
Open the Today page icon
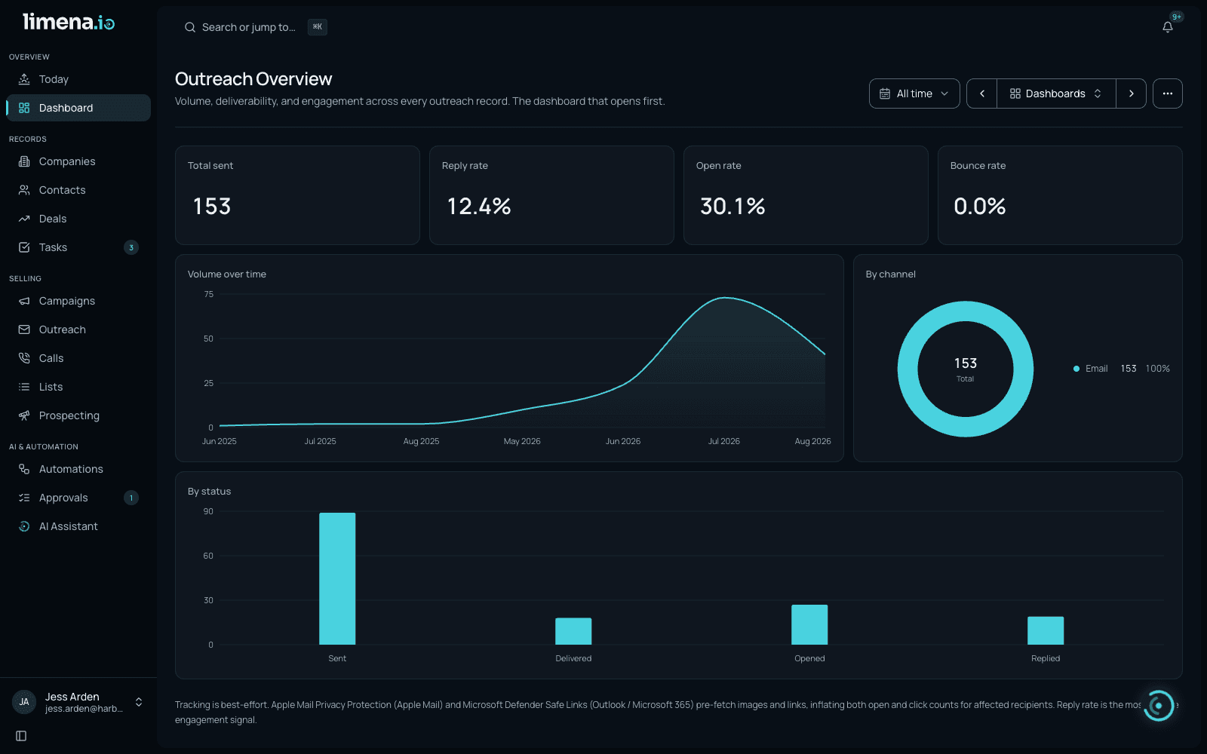(x=24, y=79)
